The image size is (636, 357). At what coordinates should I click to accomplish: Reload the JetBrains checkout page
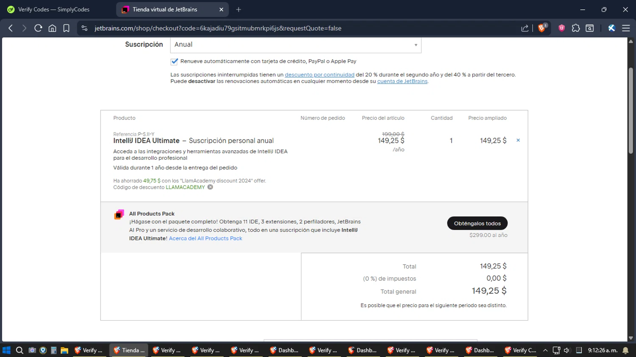[x=38, y=28]
